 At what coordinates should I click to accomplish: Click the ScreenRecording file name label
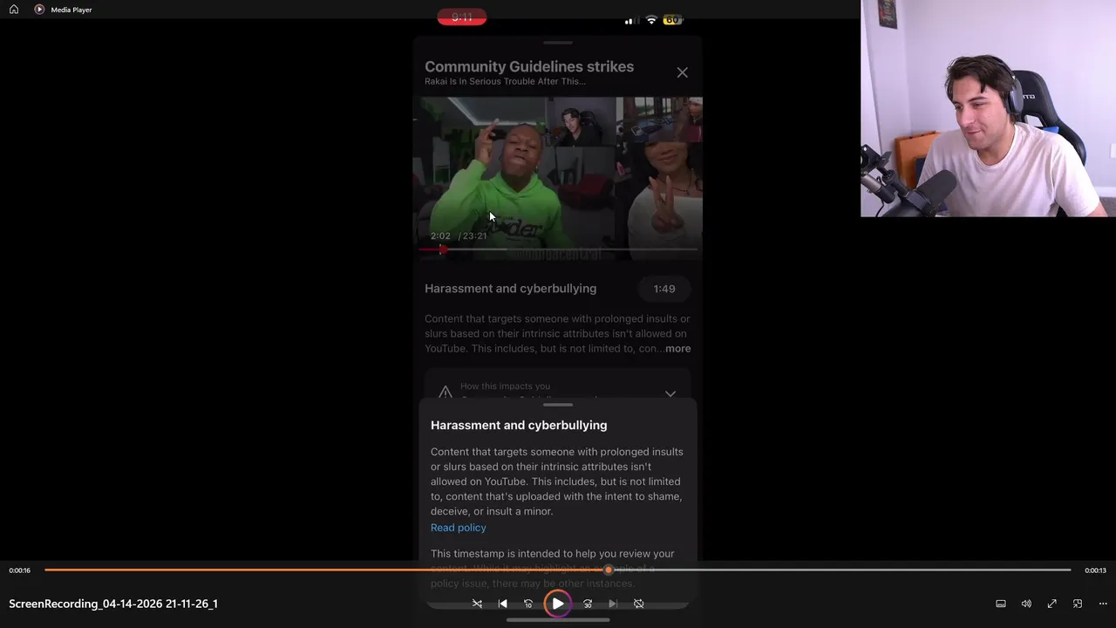[113, 604]
